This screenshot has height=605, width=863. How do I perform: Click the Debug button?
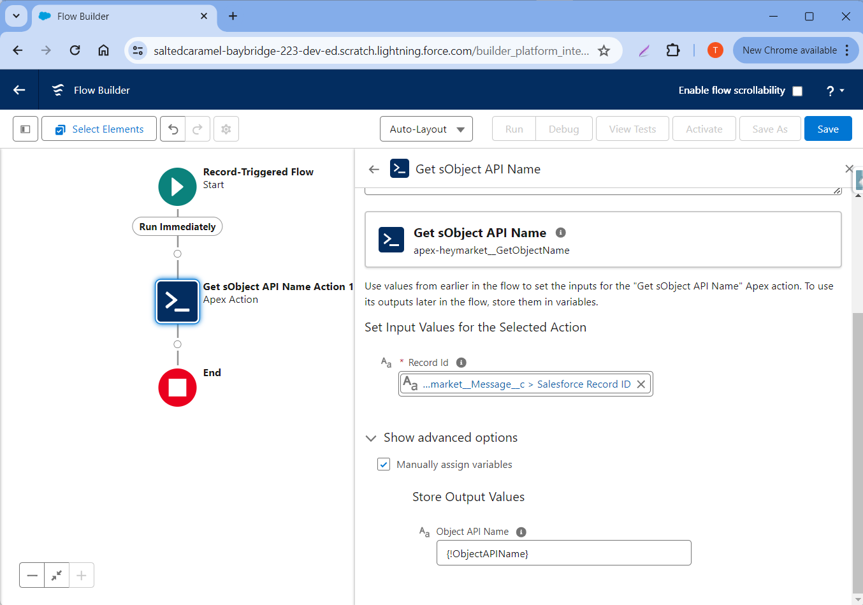click(564, 129)
